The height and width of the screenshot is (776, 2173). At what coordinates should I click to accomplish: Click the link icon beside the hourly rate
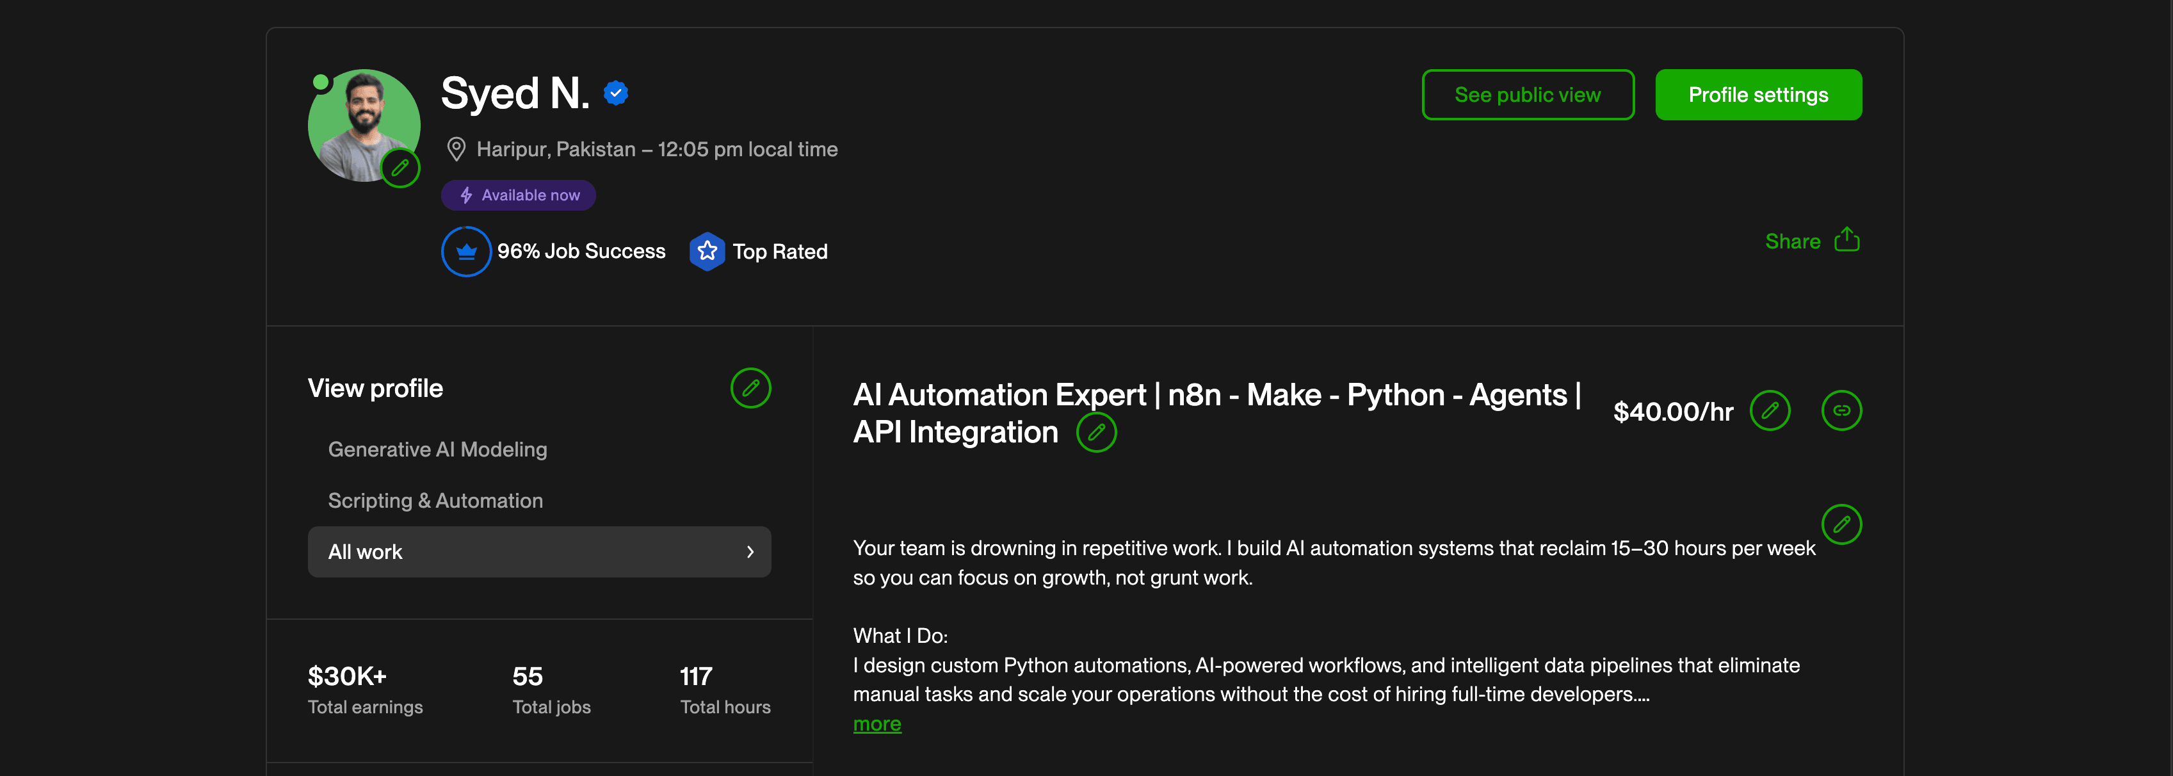pyautogui.click(x=1843, y=411)
